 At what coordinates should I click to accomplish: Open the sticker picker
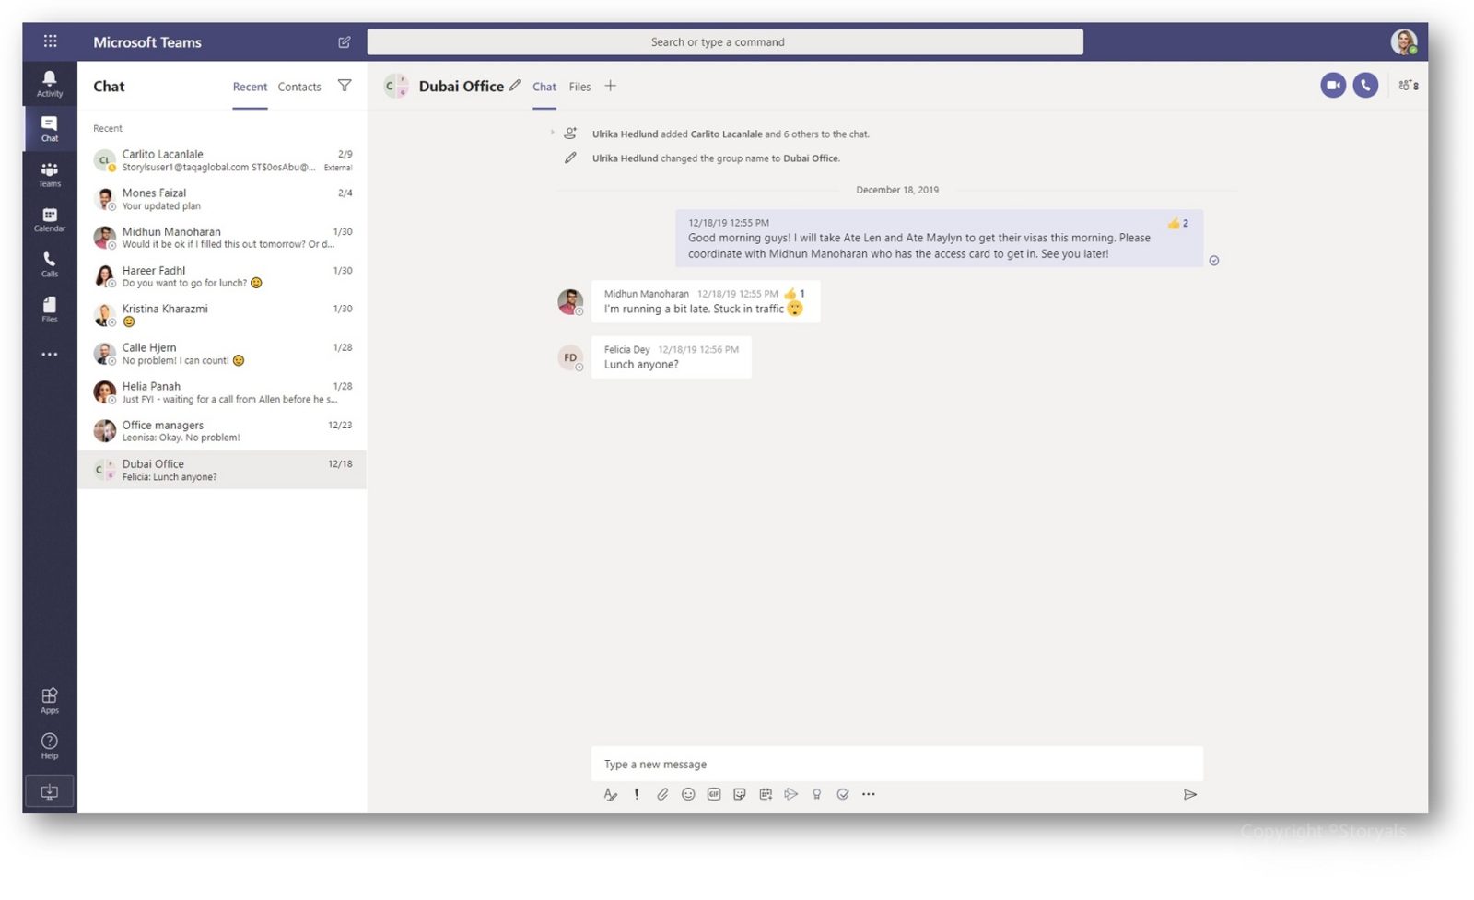pyautogui.click(x=740, y=793)
